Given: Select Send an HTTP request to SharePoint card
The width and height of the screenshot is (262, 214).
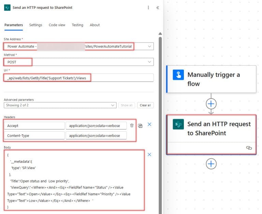Looking at the screenshot, I should click(x=211, y=135).
